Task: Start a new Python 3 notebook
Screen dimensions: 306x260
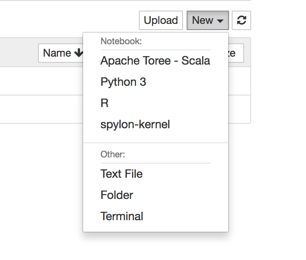Action: pyautogui.click(x=123, y=82)
